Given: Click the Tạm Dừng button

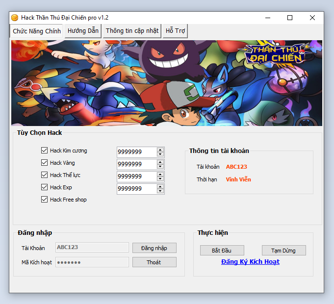Looking at the screenshot, I should [x=283, y=251].
